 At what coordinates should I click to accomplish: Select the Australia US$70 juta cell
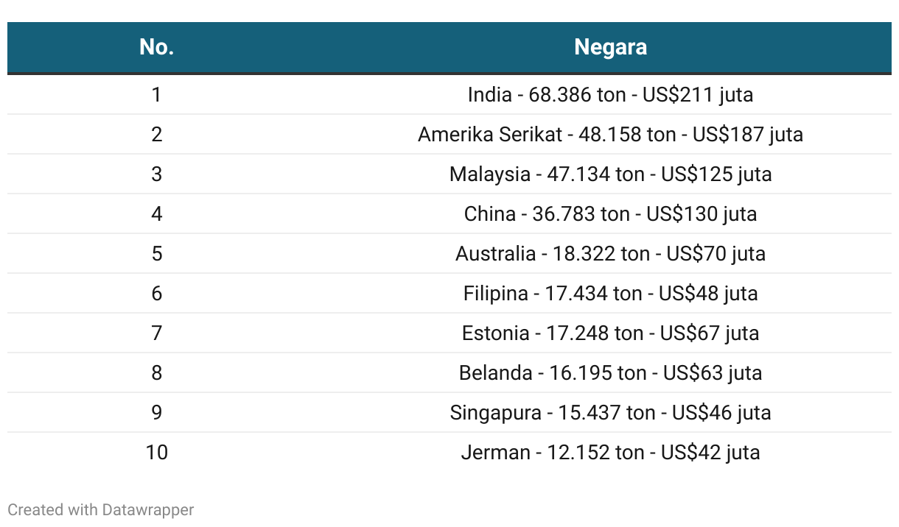pyautogui.click(x=610, y=254)
